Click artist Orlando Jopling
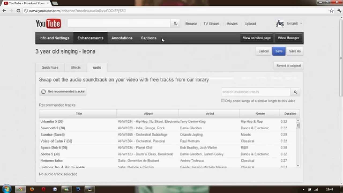 click(x=191, y=135)
